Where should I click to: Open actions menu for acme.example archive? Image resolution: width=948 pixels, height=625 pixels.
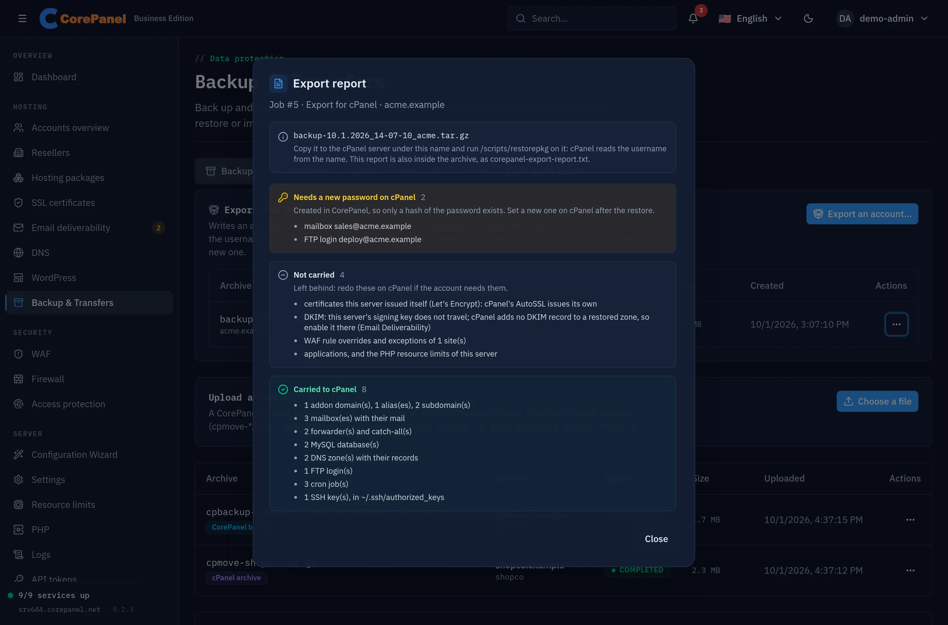click(896, 324)
